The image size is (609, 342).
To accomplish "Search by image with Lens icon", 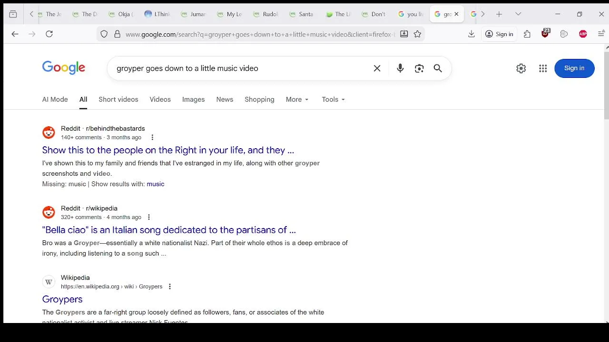I will click(x=419, y=68).
